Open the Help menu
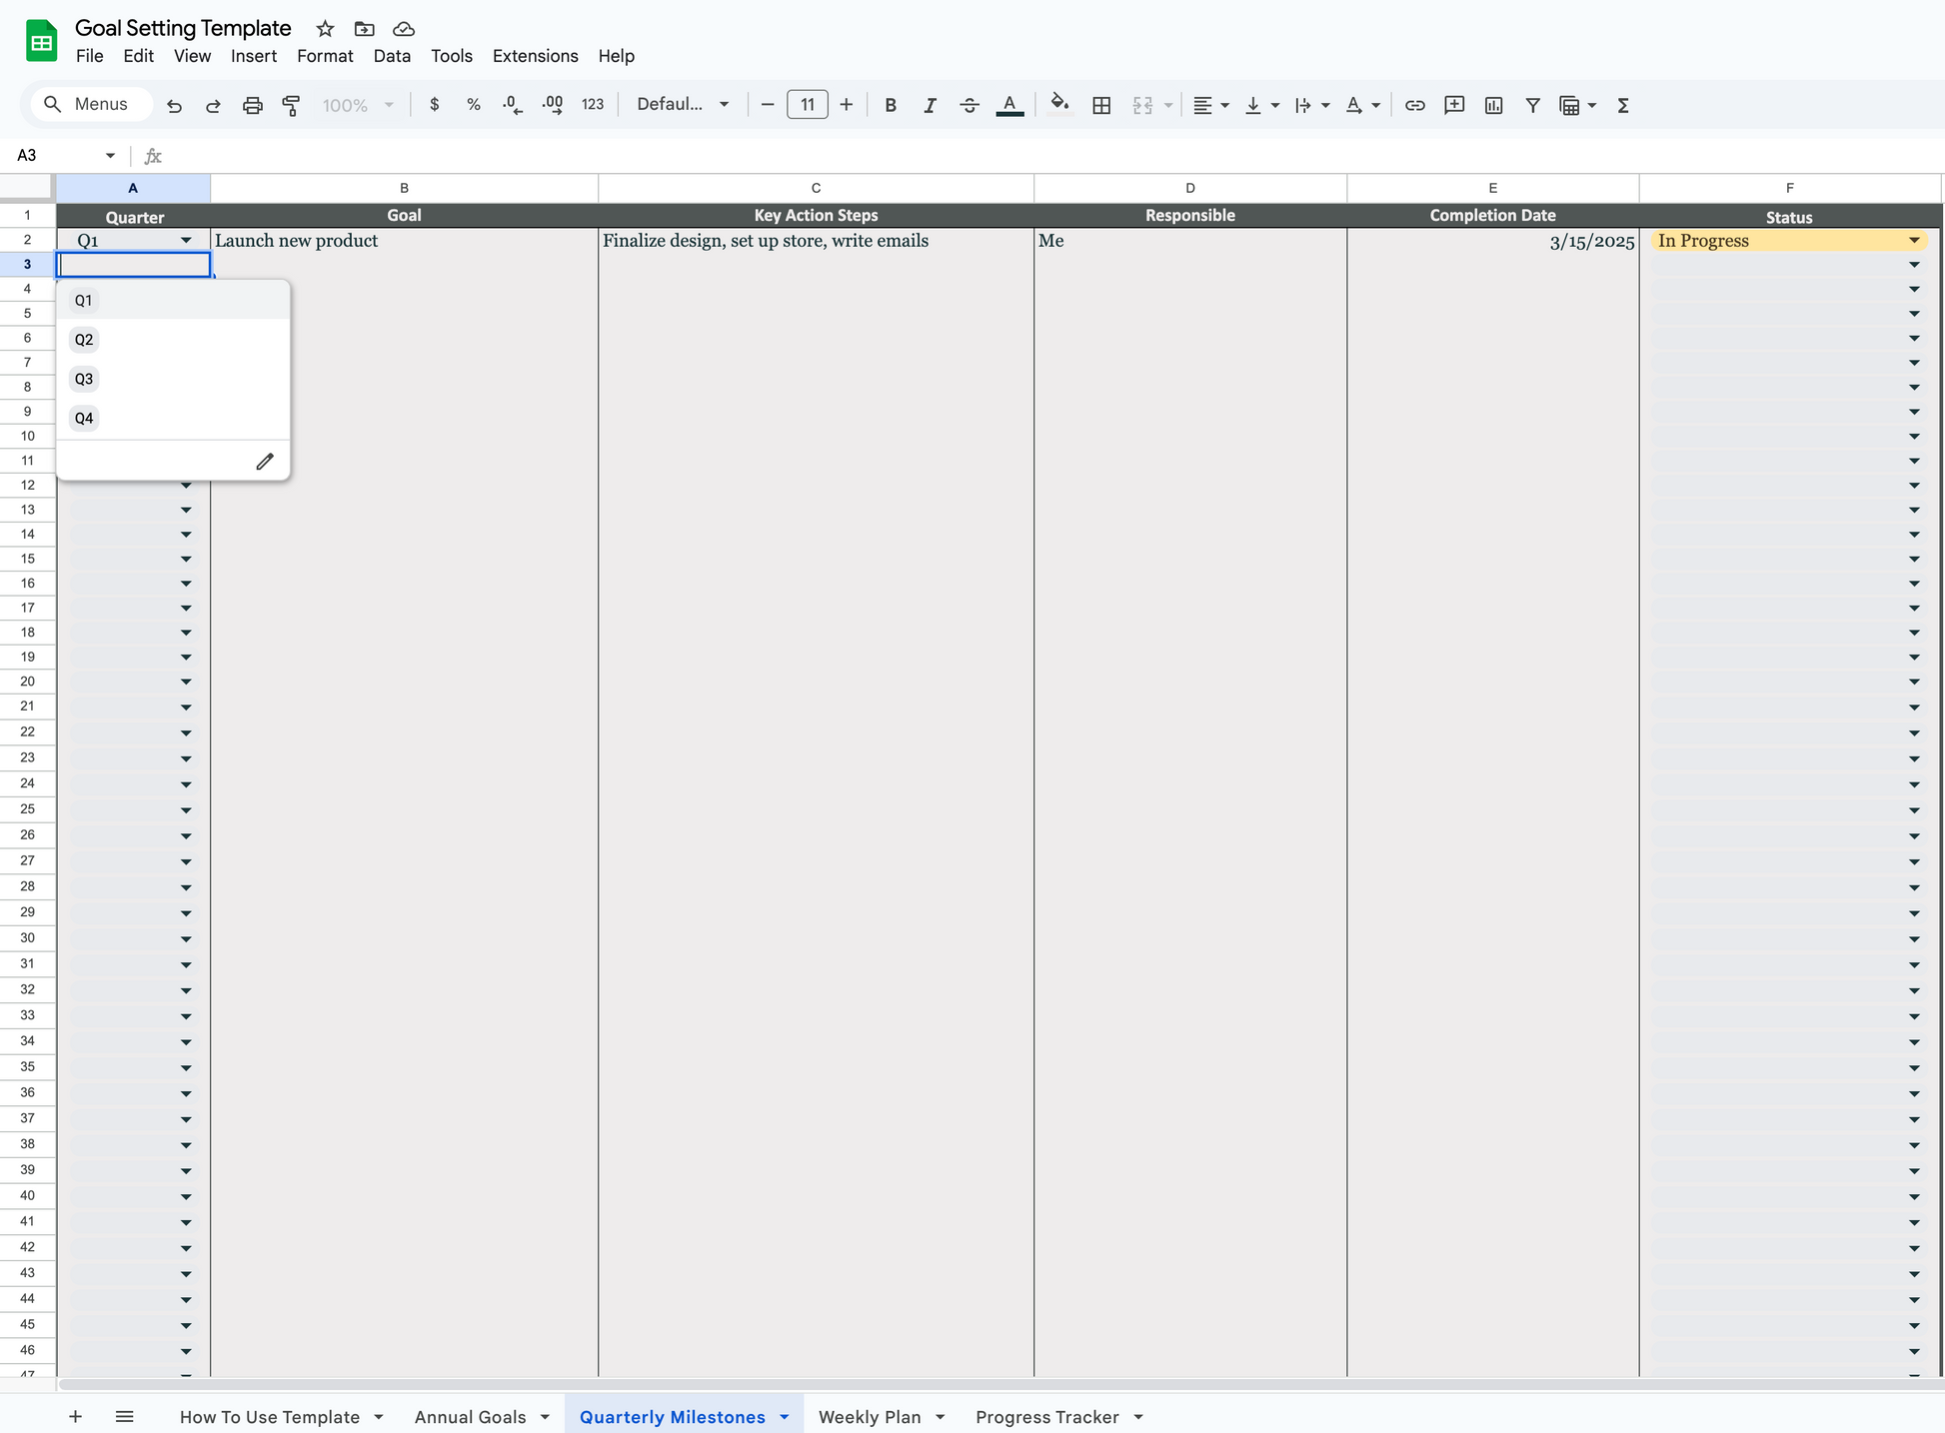Image resolution: width=1945 pixels, height=1433 pixels. tap(616, 56)
